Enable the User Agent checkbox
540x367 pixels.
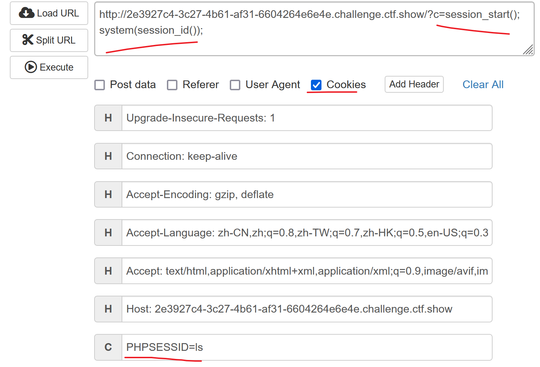[235, 85]
